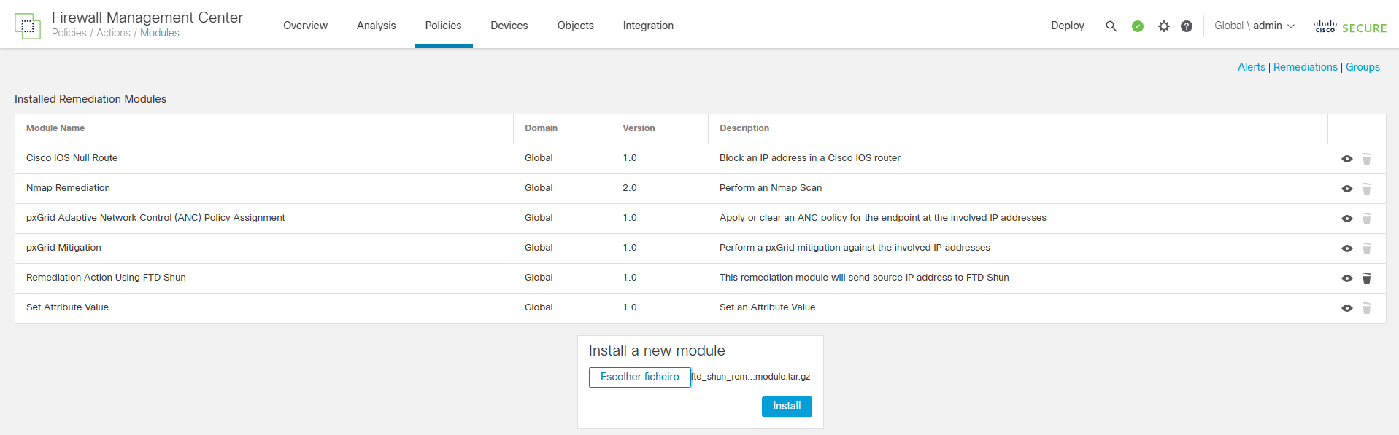The image size is (1399, 435).
Task: Click the trash icon for Set Attribute Value
Action: tap(1367, 308)
